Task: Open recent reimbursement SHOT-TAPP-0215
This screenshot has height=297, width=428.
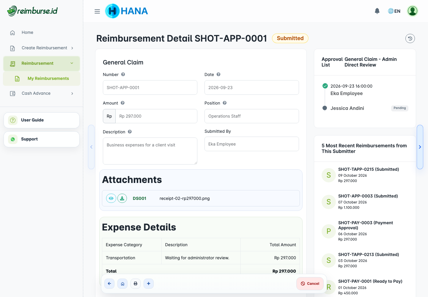Action: tap(365, 175)
